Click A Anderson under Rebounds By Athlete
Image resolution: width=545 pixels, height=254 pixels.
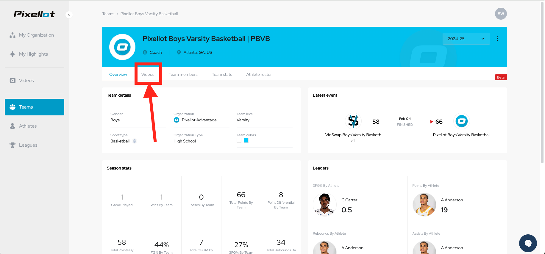point(352,248)
